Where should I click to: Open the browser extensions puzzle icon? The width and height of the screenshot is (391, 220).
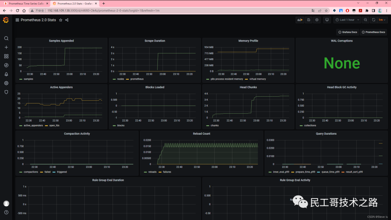(x=367, y=11)
